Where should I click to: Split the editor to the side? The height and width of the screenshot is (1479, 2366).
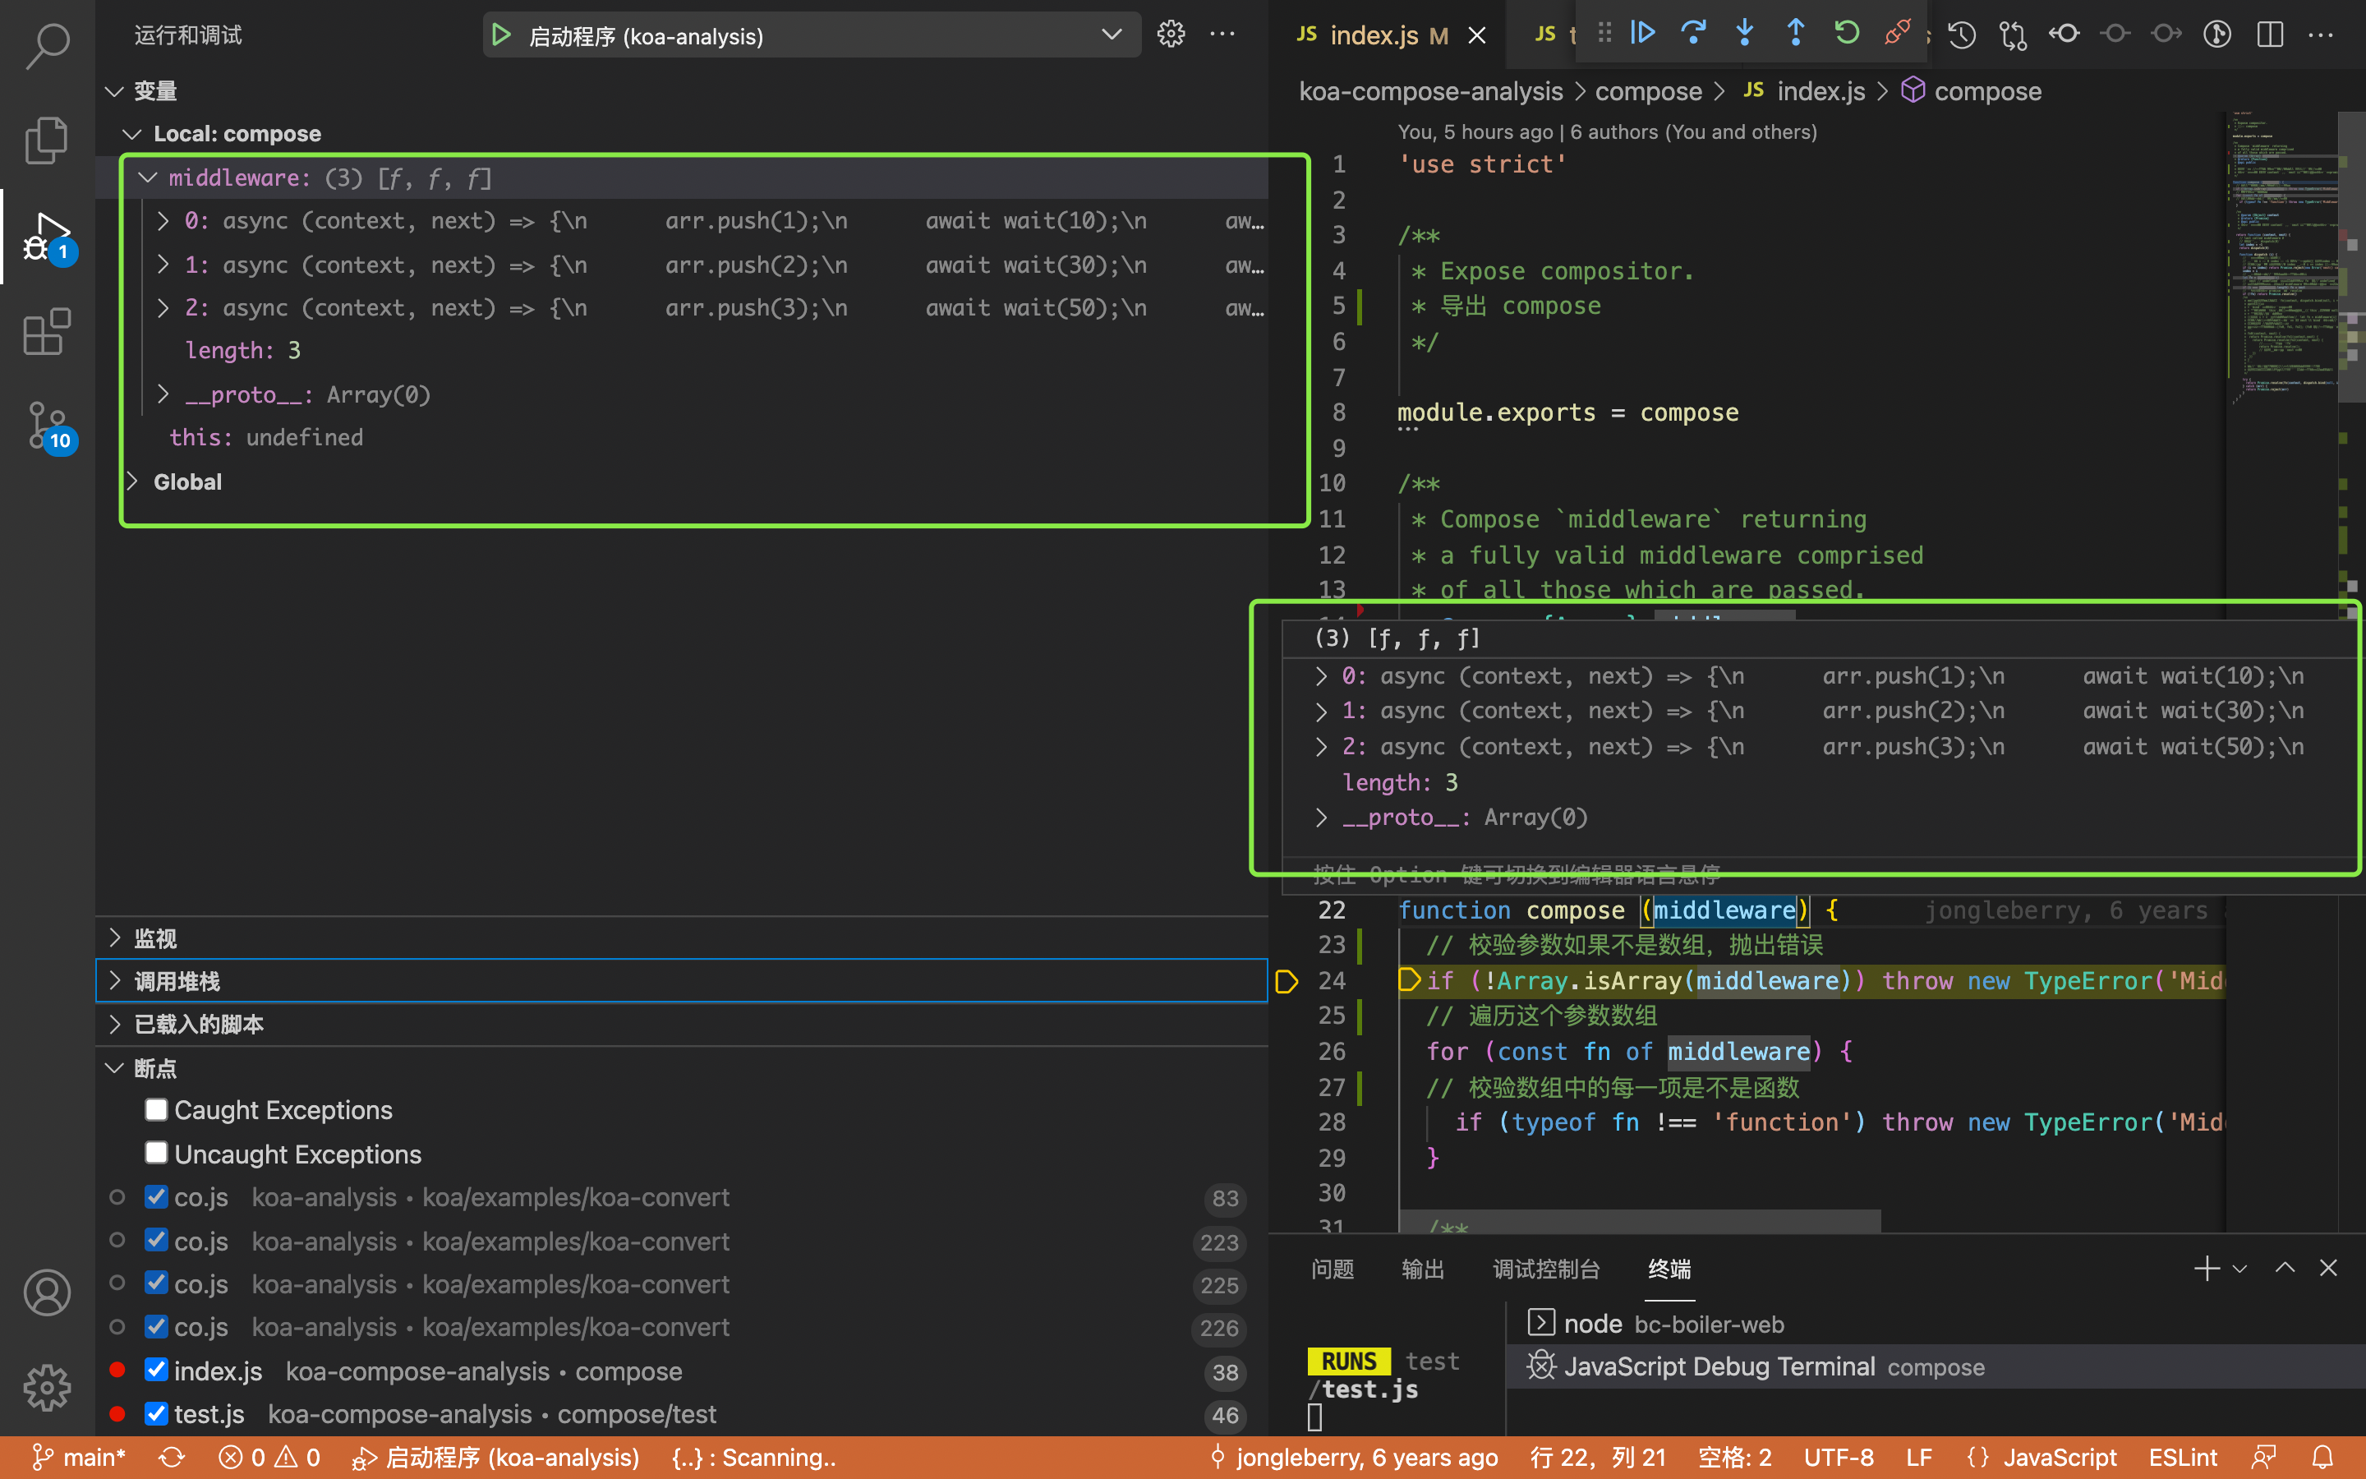click(x=2269, y=35)
